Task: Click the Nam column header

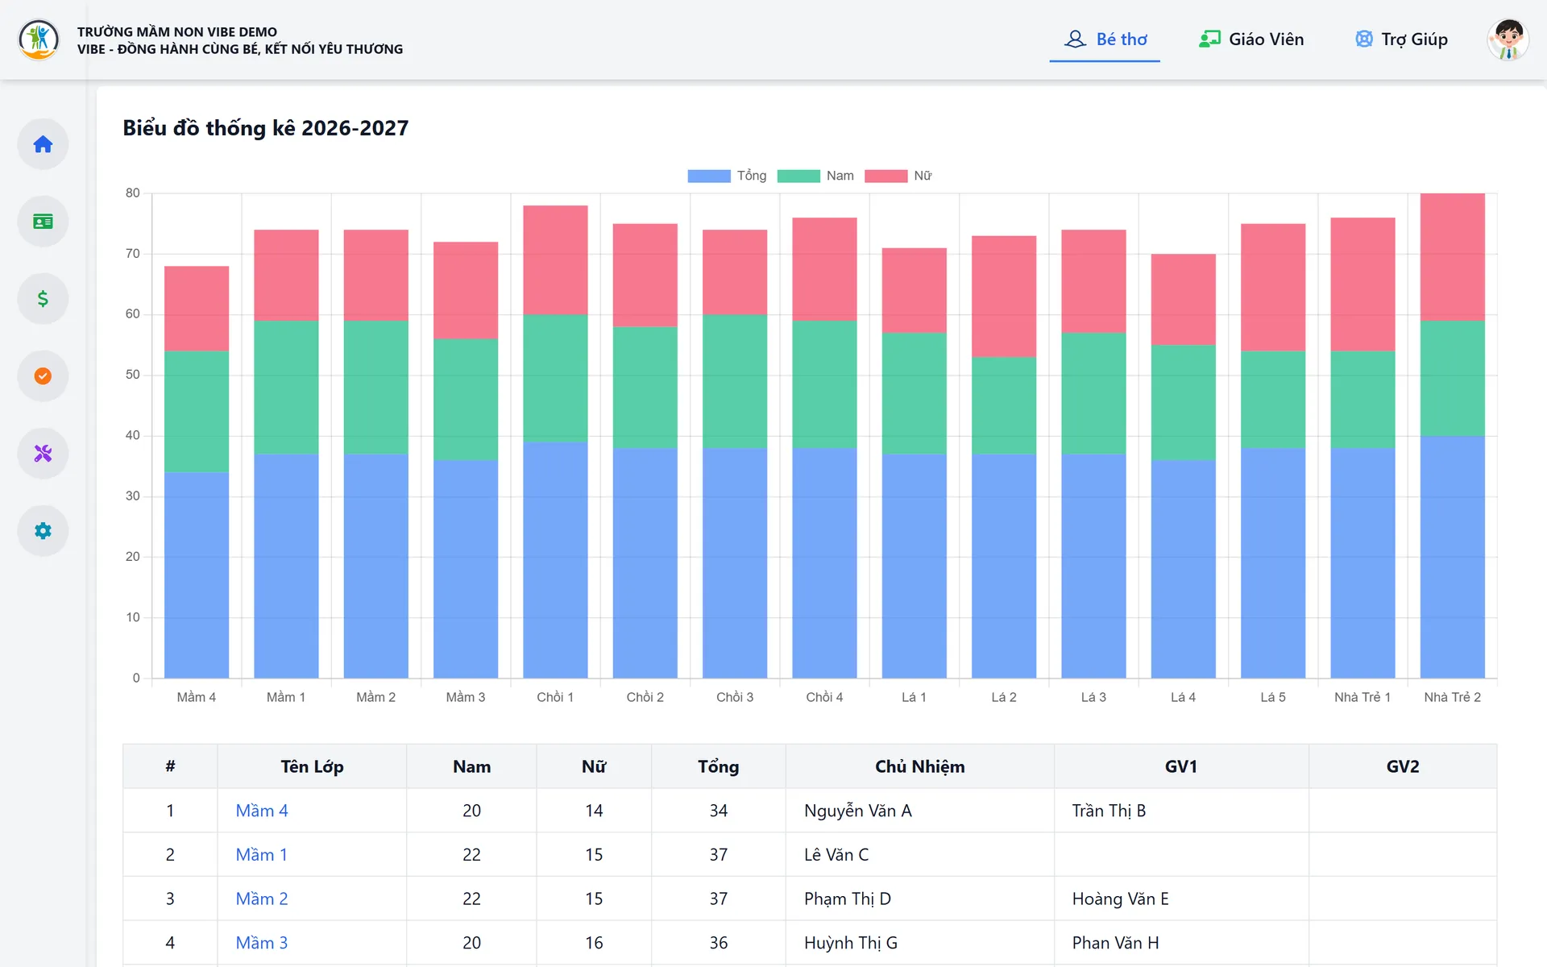Action: (x=472, y=766)
